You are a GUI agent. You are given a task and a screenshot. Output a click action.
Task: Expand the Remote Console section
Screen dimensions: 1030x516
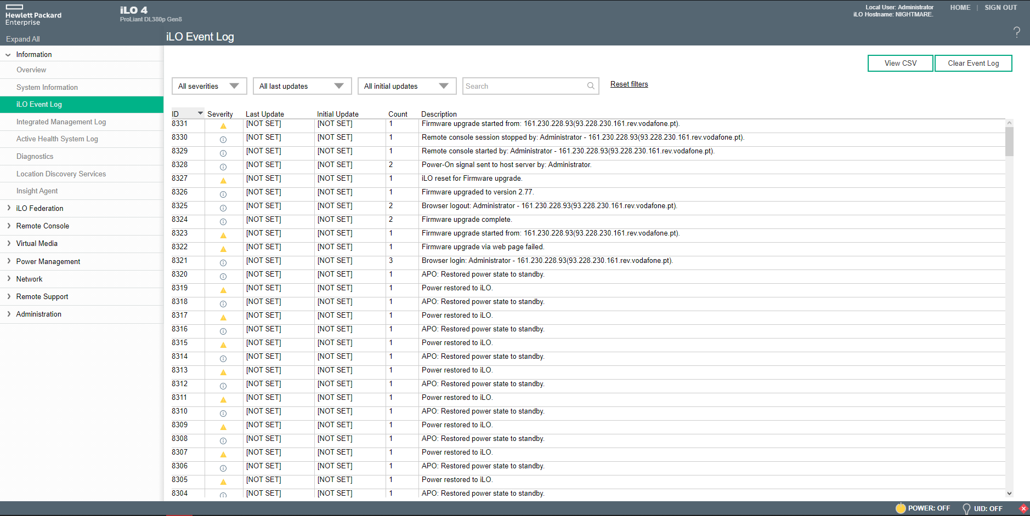point(9,226)
